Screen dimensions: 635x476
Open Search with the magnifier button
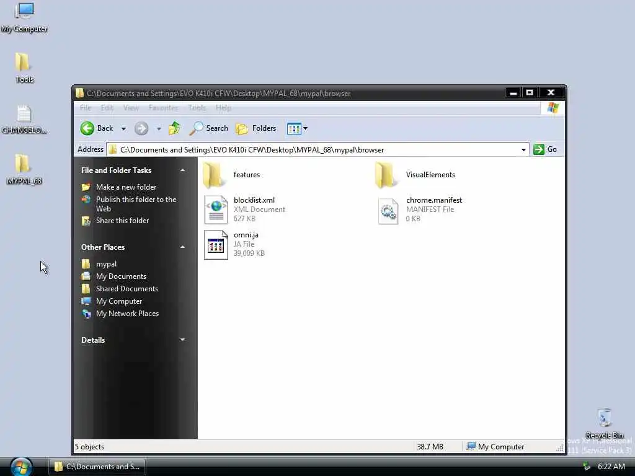coord(209,128)
